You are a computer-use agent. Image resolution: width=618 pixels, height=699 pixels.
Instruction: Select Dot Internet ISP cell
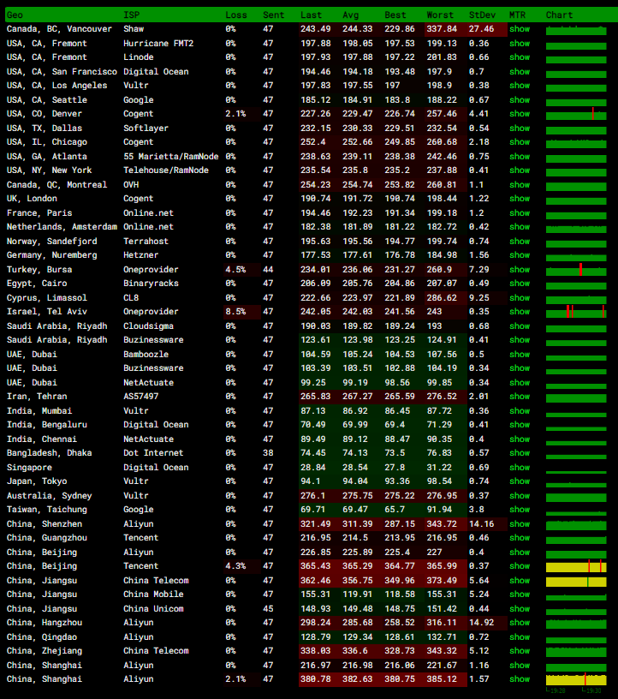tap(153, 453)
